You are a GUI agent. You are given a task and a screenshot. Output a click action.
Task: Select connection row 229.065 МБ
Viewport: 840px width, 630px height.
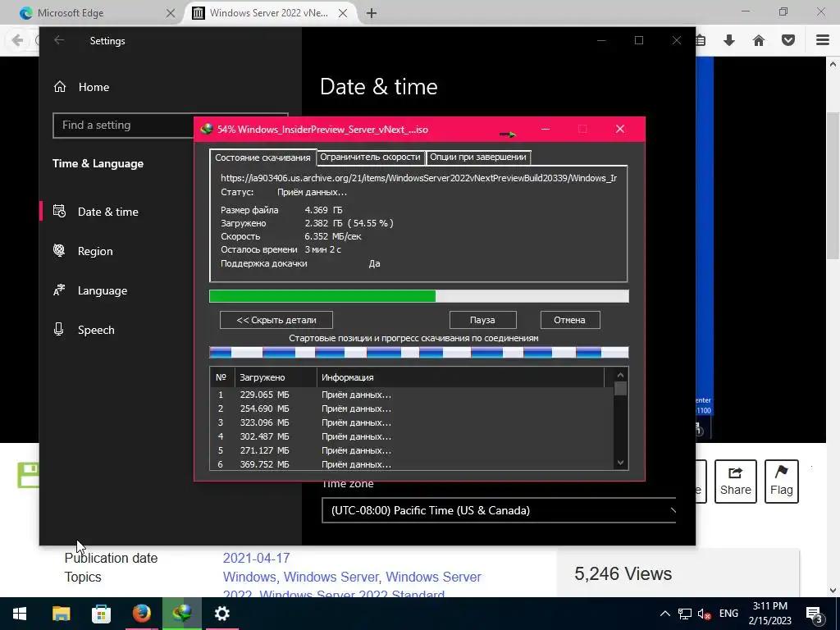point(411,395)
